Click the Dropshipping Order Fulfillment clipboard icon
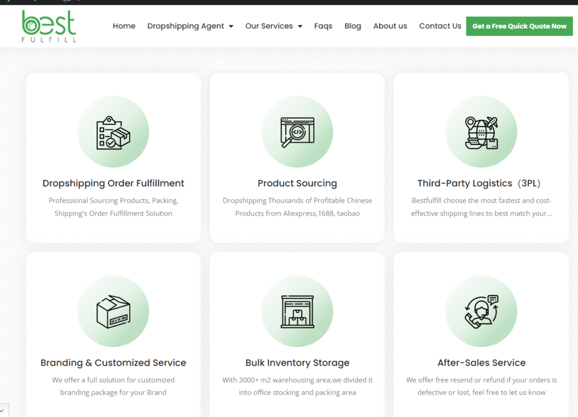Viewport: 578px width, 417px height. 113,133
